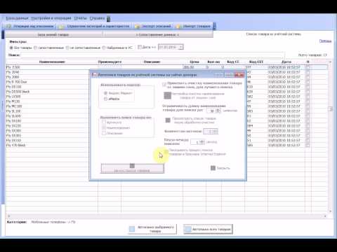Open the first menu in the menu bar

[17, 18]
